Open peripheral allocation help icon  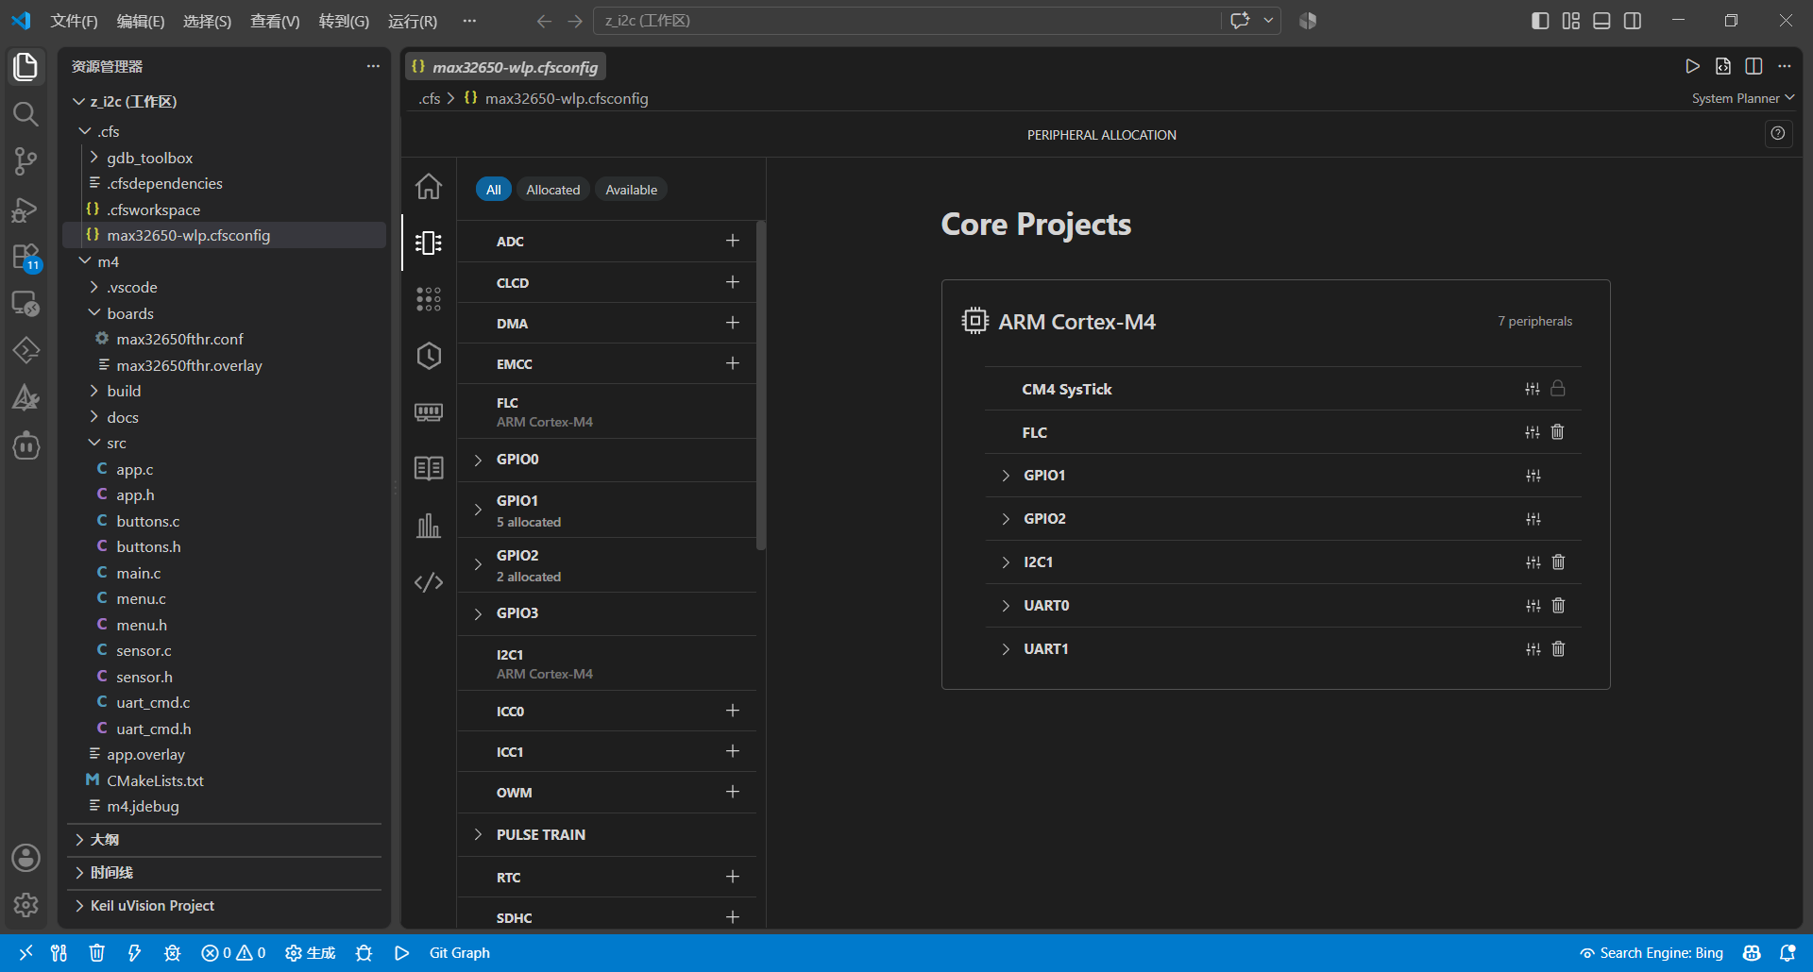1778,134
